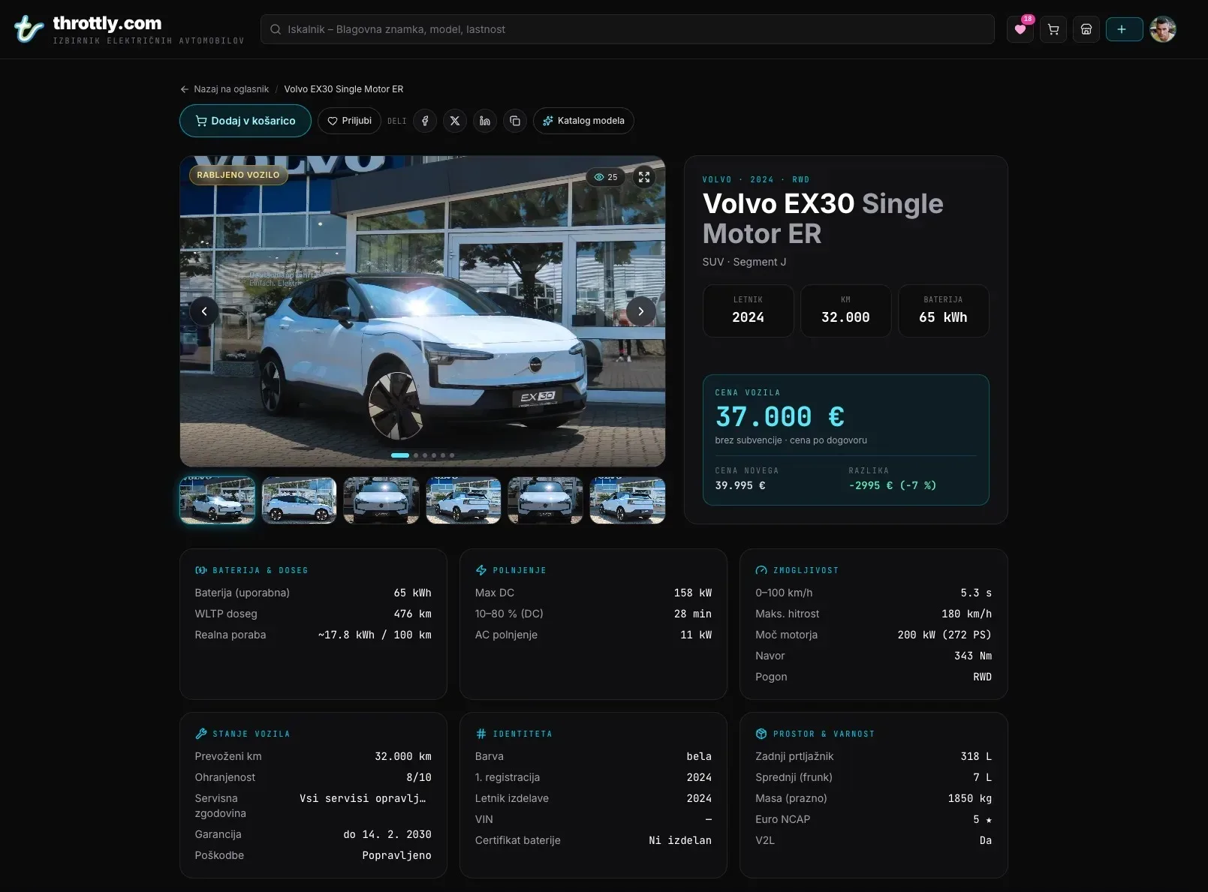The image size is (1208, 892).
Task: Click the Max DC 158 kW value
Action: (693, 593)
